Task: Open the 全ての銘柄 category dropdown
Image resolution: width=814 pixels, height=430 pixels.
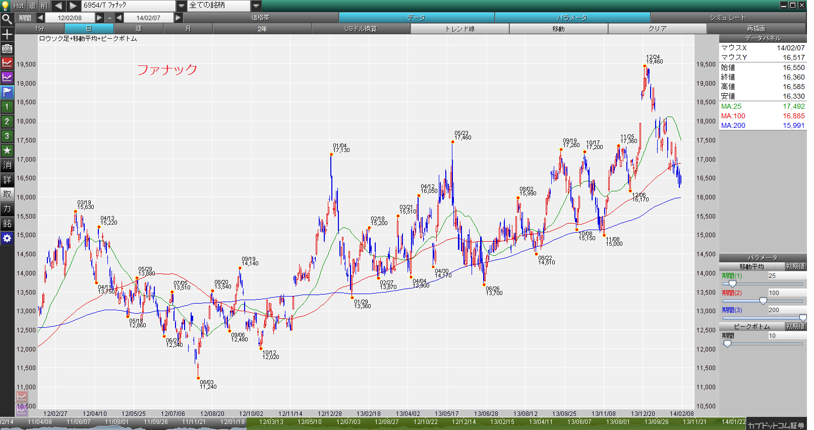Action: [256, 6]
